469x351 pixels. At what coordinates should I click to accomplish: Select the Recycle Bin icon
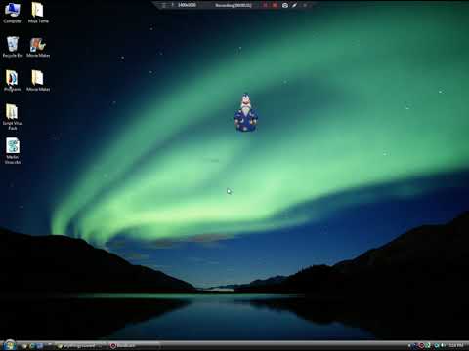[13, 47]
